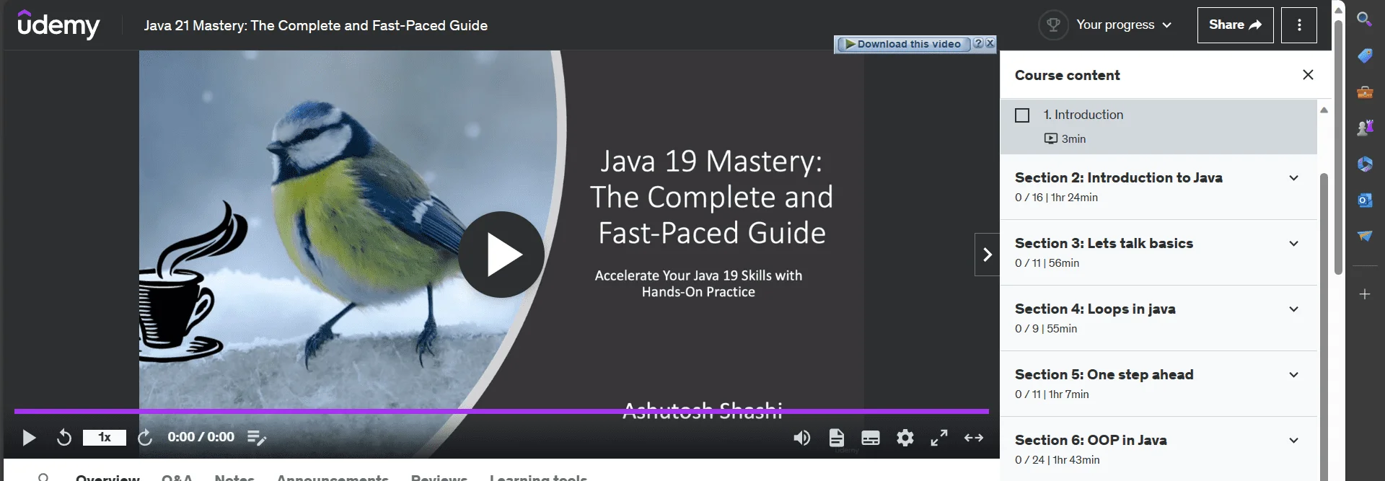1385x481 pixels.
Task: Skip forward five seconds with the forward icon
Action: [145, 438]
